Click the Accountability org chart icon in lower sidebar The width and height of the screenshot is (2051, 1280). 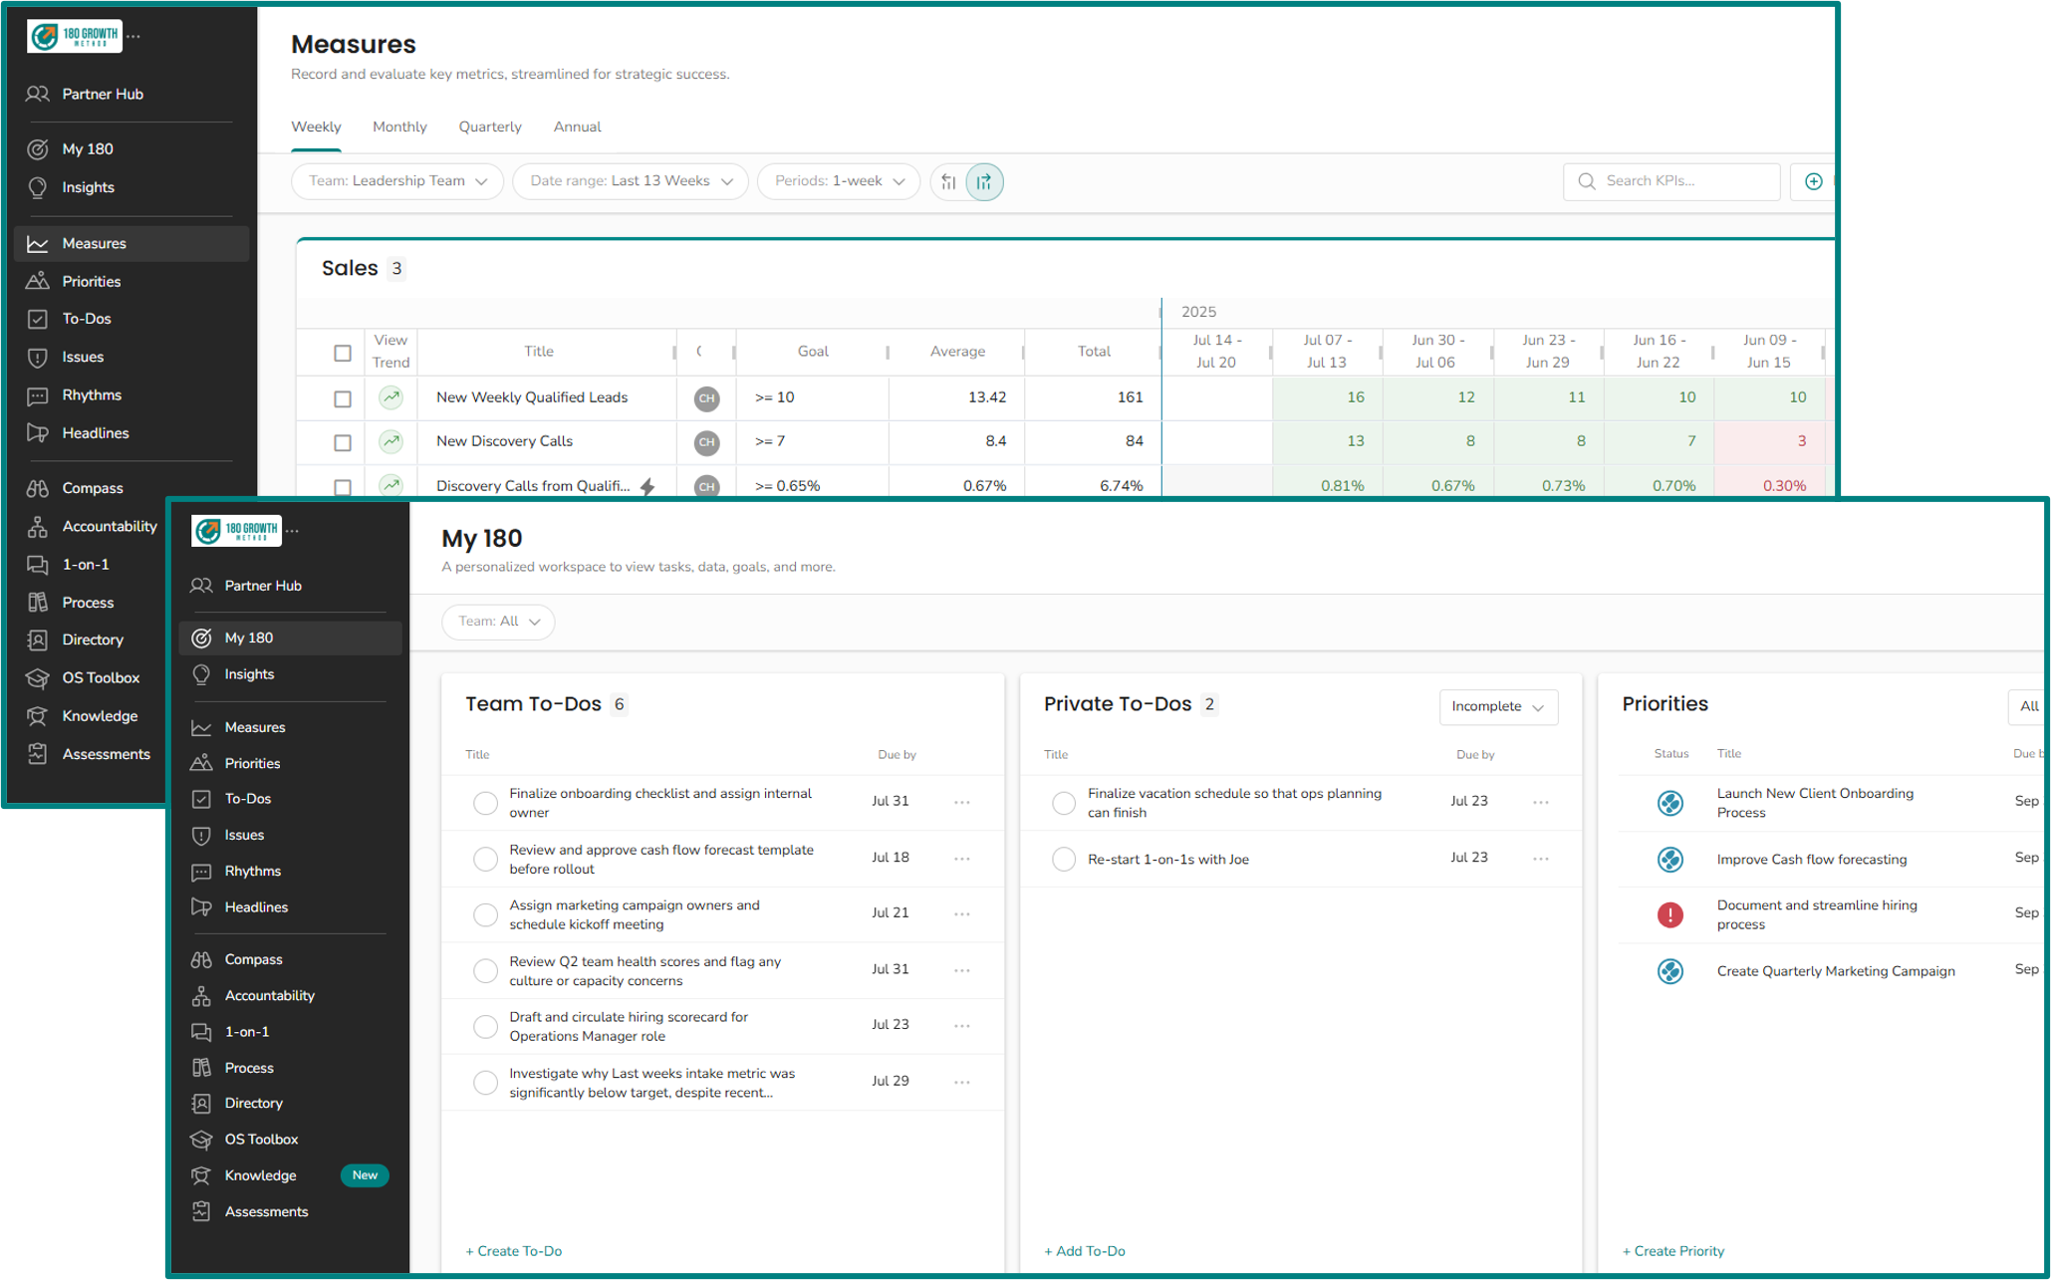(x=201, y=996)
